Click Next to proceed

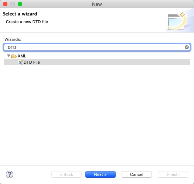(101, 174)
